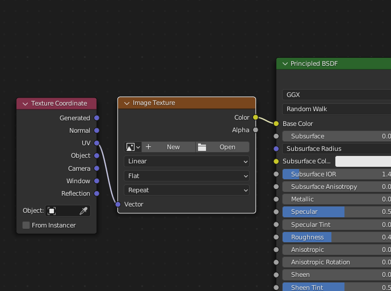Image resolution: width=391 pixels, height=291 pixels.
Task: Click the Sheen value slider
Action: point(337,275)
